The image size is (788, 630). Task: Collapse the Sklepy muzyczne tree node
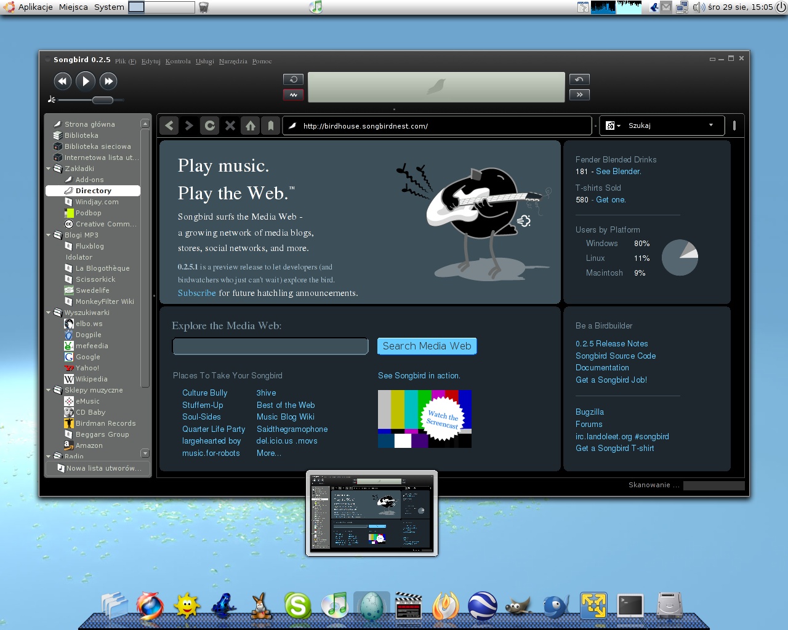[x=49, y=390]
